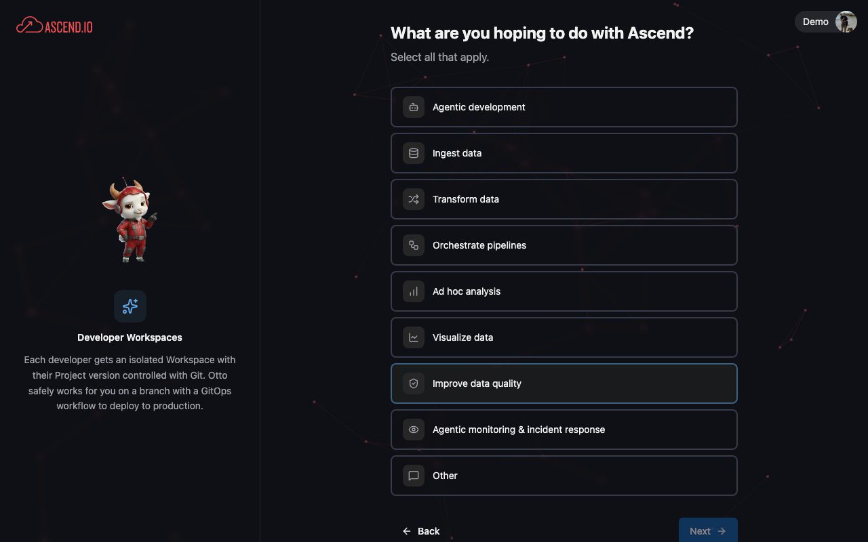Click the Agentic development icon
The image size is (868, 542).
point(414,106)
